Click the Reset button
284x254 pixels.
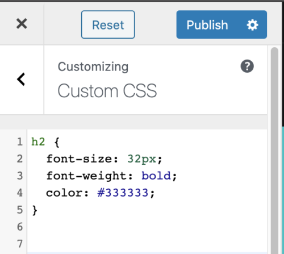[x=108, y=24]
